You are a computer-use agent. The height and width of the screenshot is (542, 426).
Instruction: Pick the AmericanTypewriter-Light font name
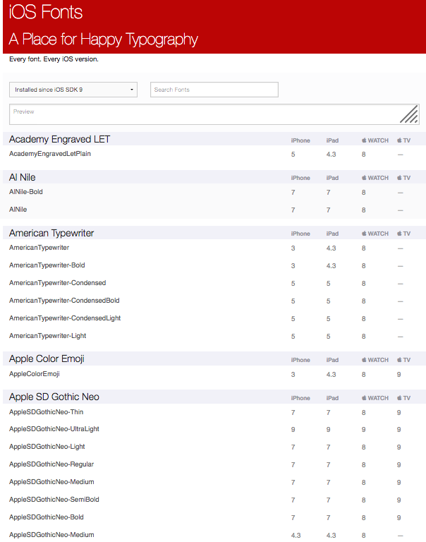(48, 336)
